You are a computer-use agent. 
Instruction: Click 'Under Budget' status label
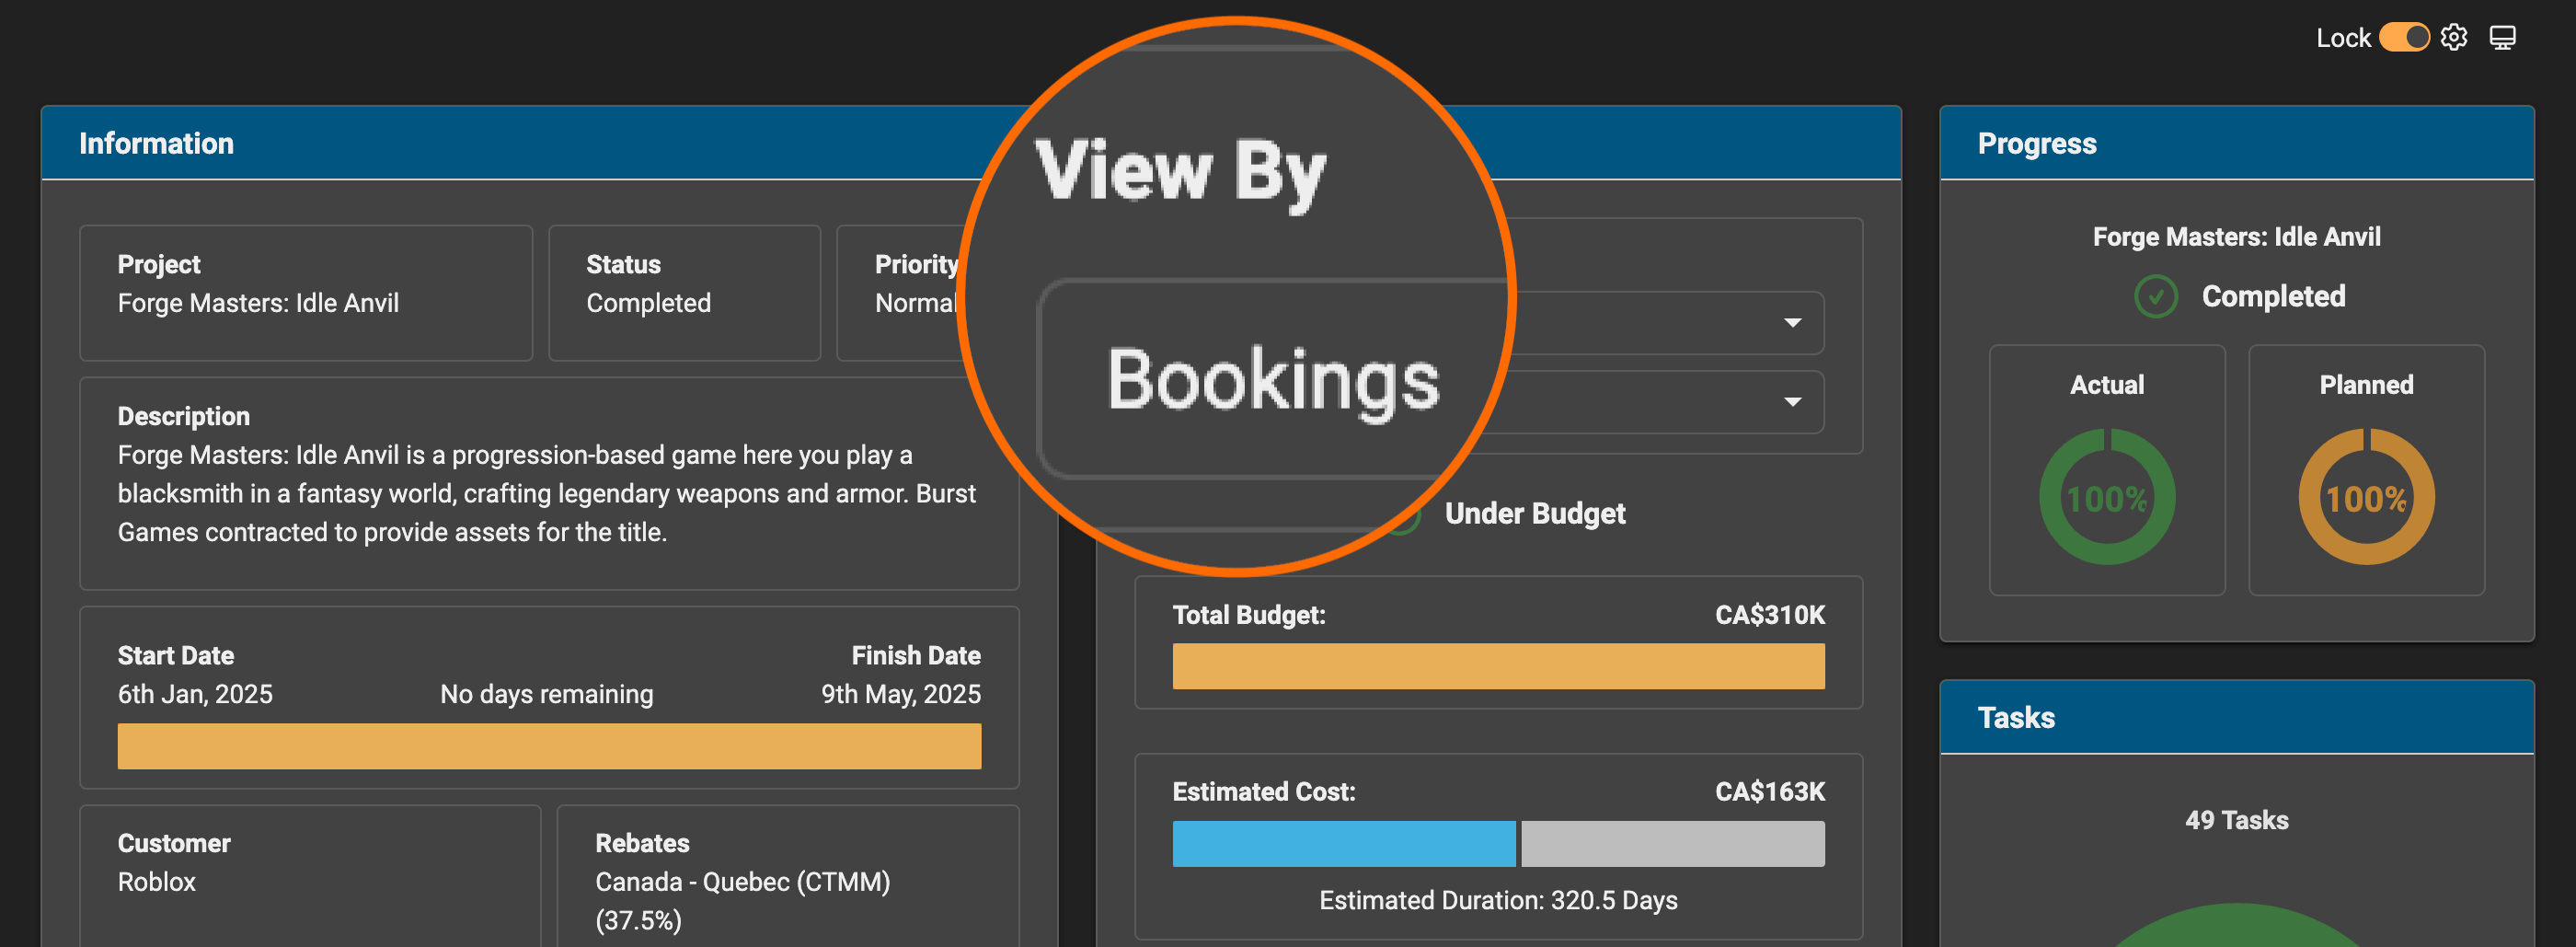[x=1535, y=514]
